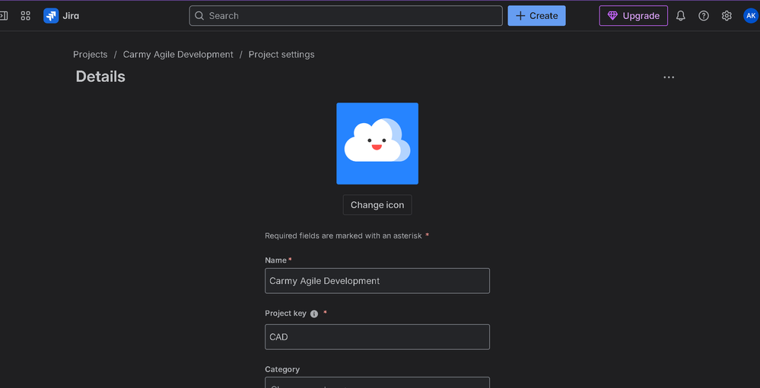The image size is (760, 388).
Task: Click the cloud project avatar image
Action: 377,144
